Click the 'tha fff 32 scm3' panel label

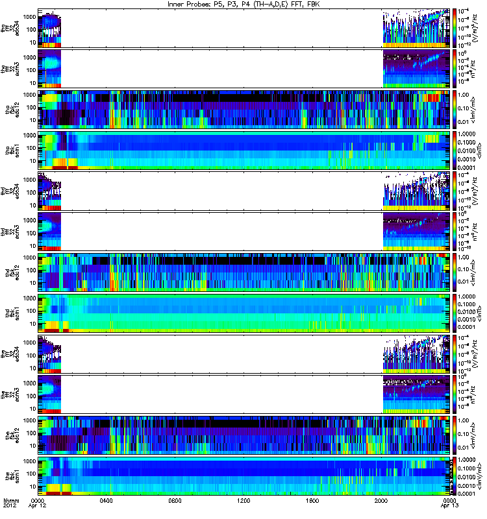[x=10, y=69]
